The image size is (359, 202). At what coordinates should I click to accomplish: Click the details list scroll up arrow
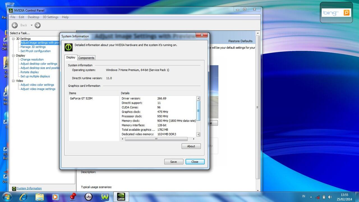coord(198,98)
